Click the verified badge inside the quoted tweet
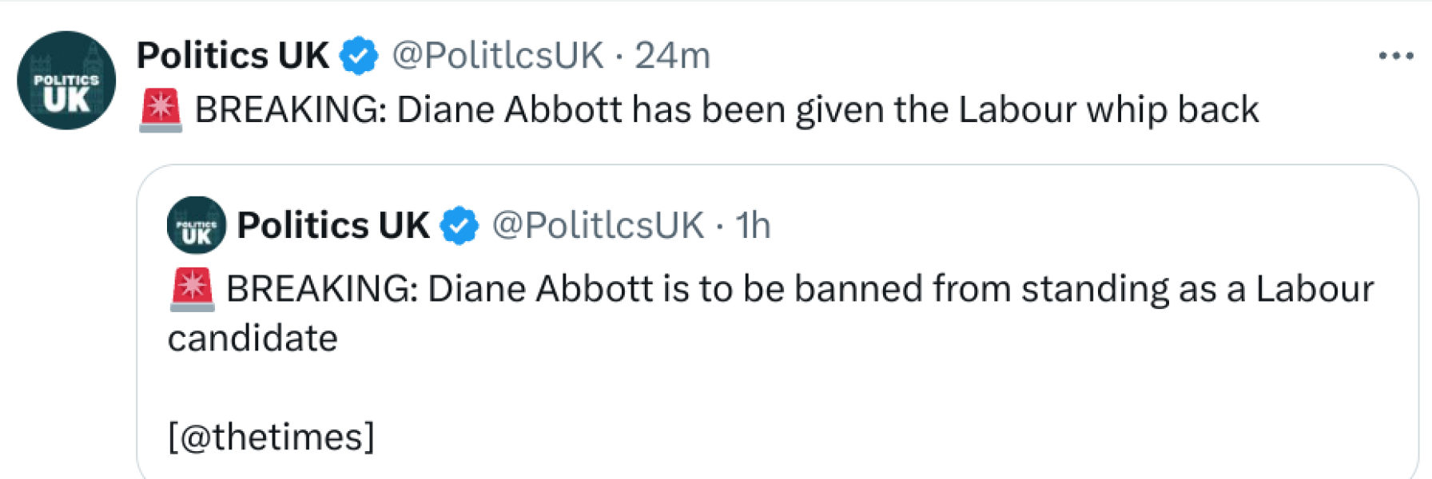Viewport: 1432px width, 479px height. tap(459, 226)
